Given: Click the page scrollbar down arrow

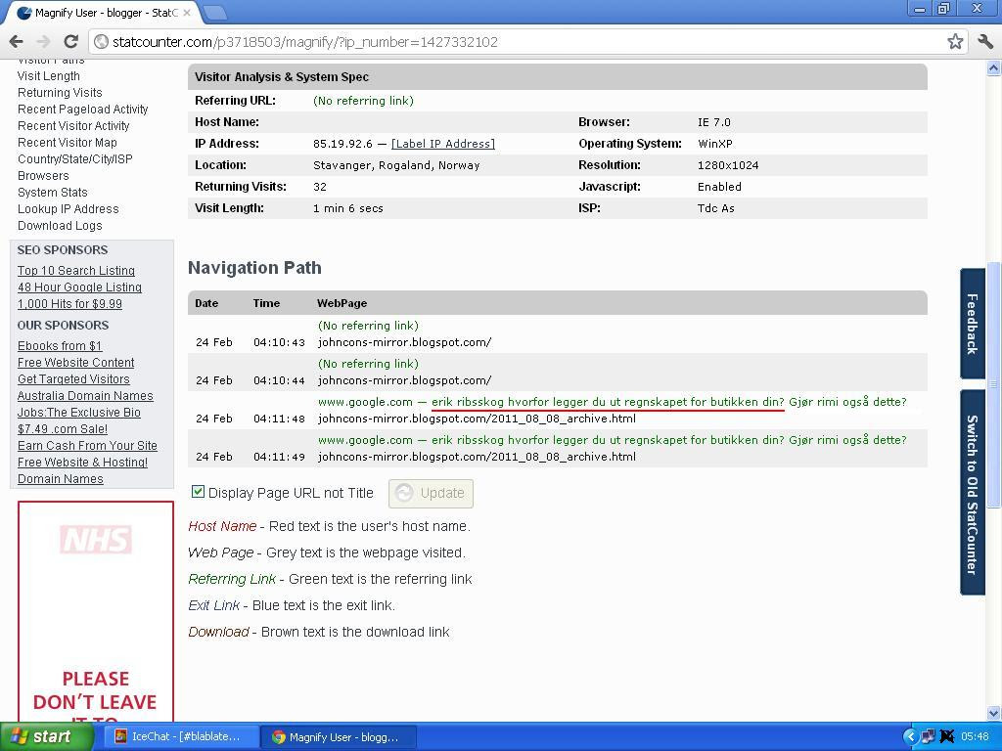Looking at the screenshot, I should pyautogui.click(x=994, y=713).
